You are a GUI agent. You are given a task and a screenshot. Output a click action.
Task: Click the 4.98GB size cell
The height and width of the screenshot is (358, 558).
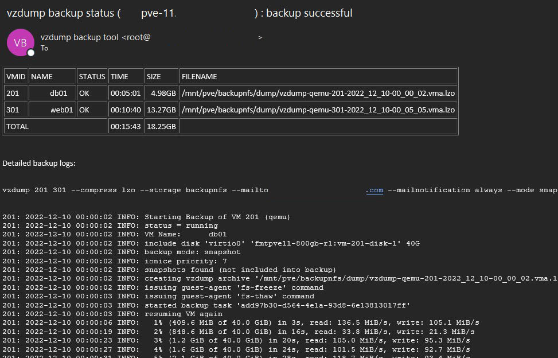[x=163, y=93]
